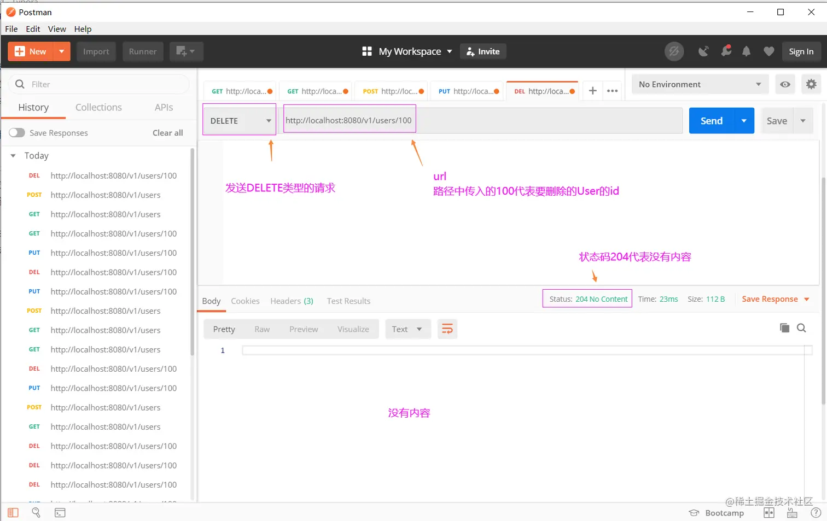Click the My Workspace grid icon
The image size is (827, 521).
click(x=367, y=51)
